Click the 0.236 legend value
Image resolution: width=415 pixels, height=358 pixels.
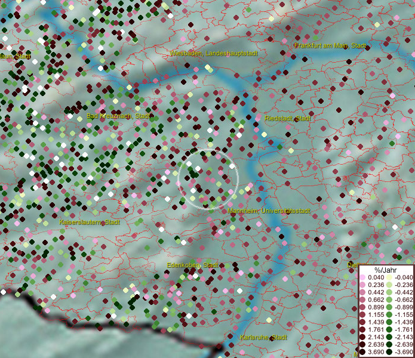[376, 285]
